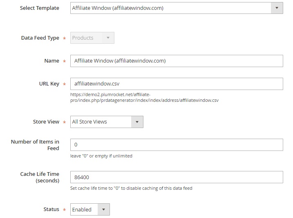
Task: Click the Number of Items in Feed field
Action: 177,145
